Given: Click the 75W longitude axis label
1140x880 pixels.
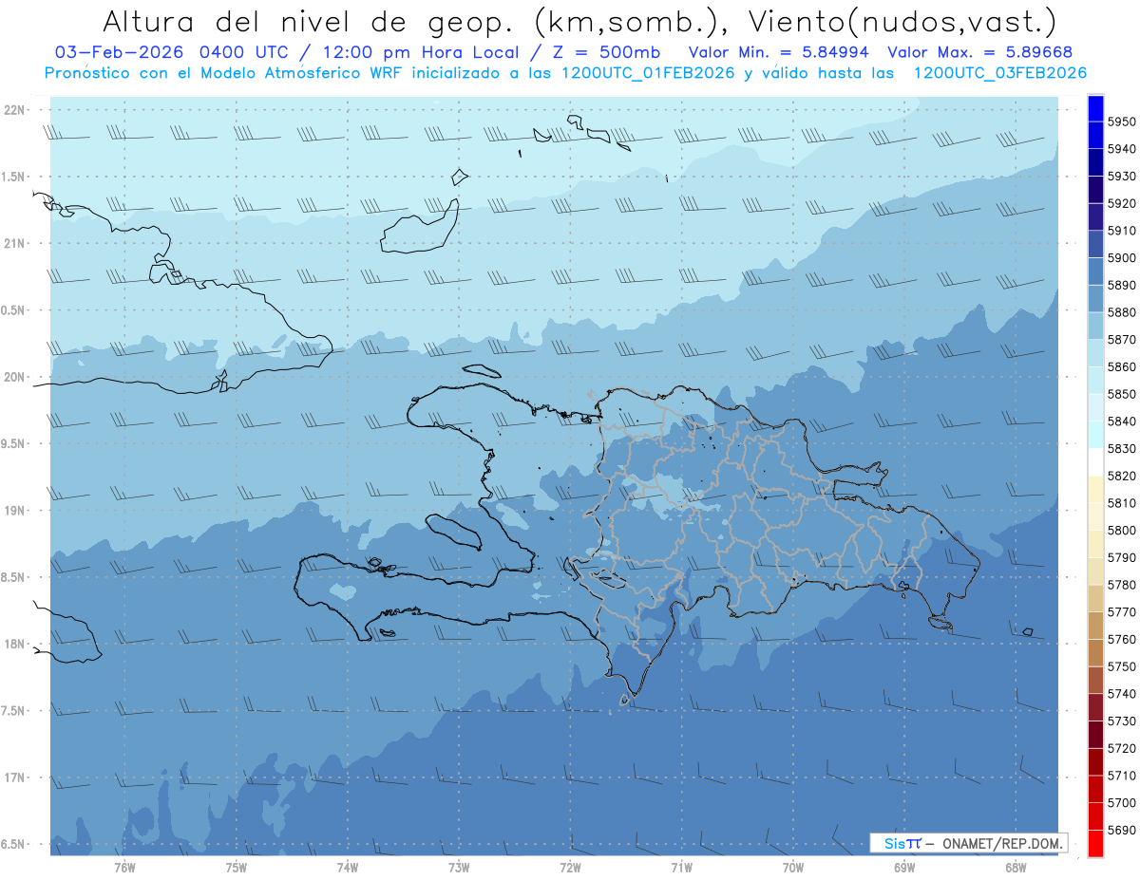Looking at the screenshot, I should click(236, 867).
